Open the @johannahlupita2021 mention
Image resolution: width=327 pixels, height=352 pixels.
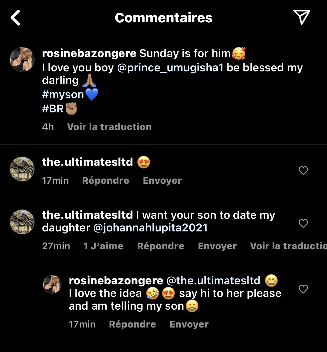(151, 228)
